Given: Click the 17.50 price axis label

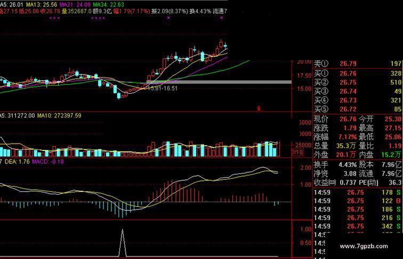Looking at the screenshot, I should pyautogui.click(x=304, y=76).
